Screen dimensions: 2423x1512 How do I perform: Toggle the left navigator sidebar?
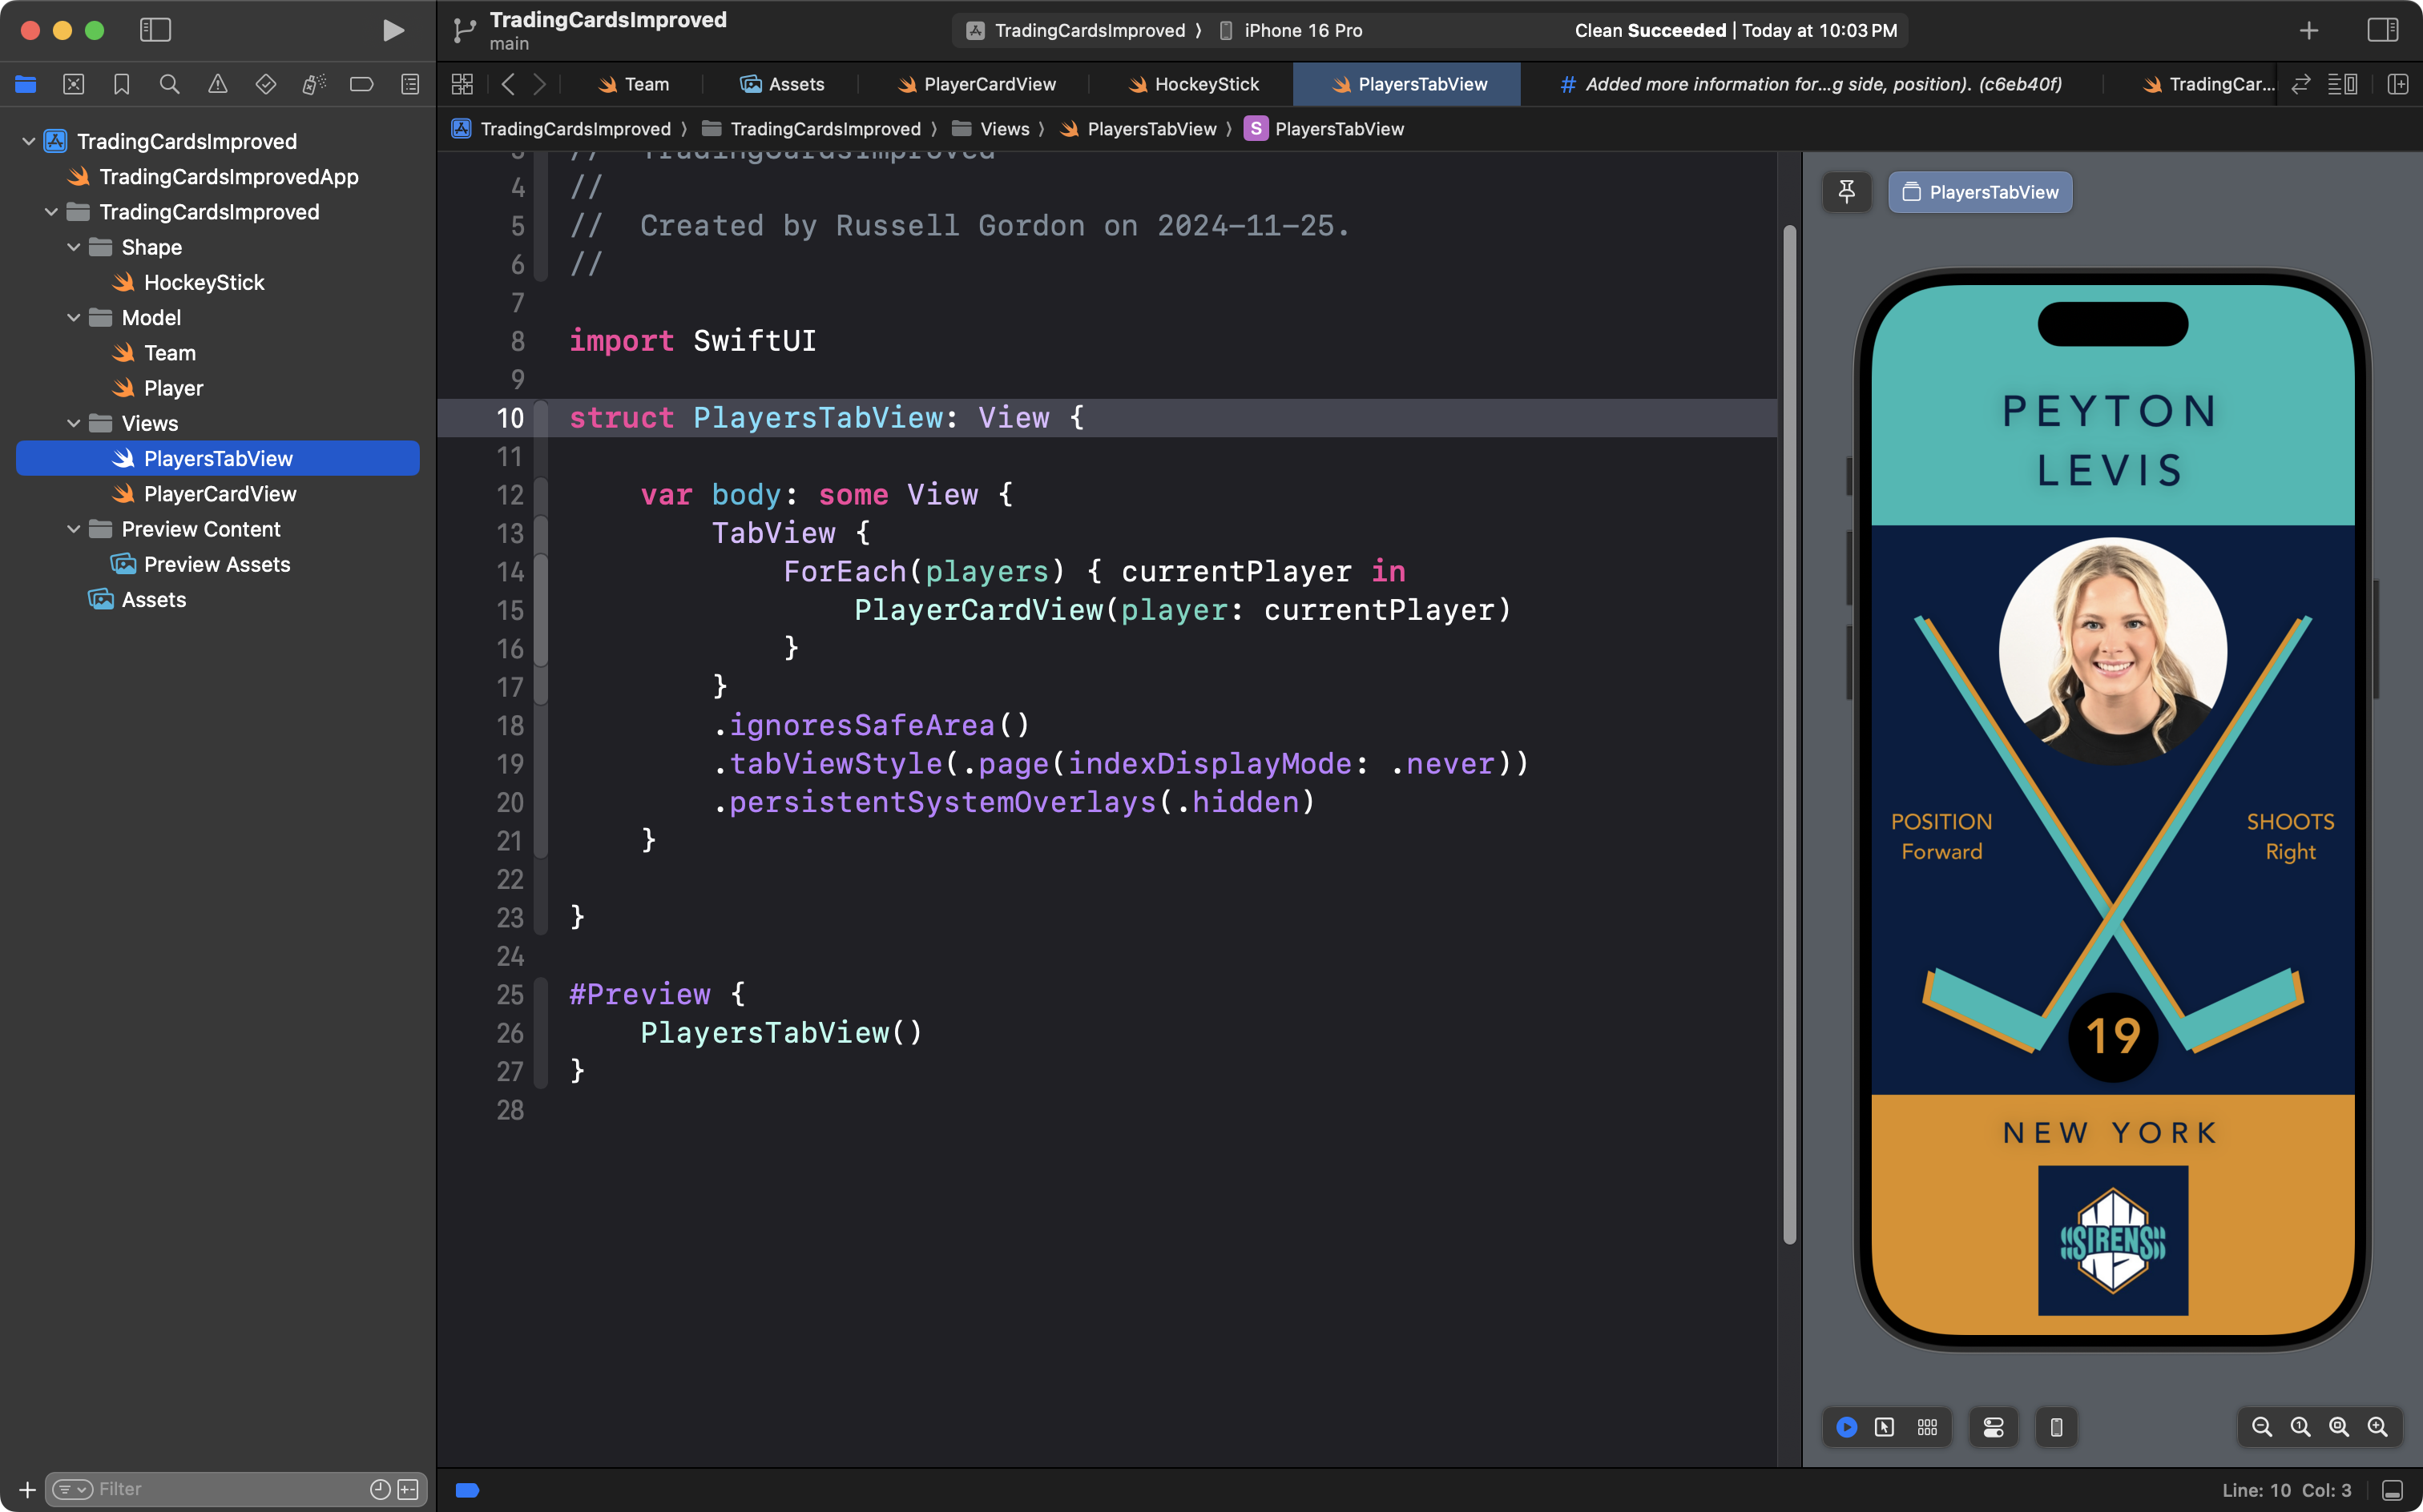click(x=155, y=30)
